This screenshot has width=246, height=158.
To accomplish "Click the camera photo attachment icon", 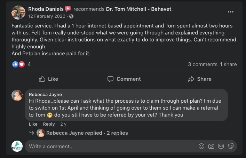I will pyautogui.click(x=211, y=147).
